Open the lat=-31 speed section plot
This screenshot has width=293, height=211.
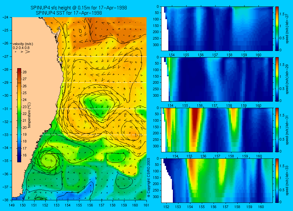tap(217, 130)
